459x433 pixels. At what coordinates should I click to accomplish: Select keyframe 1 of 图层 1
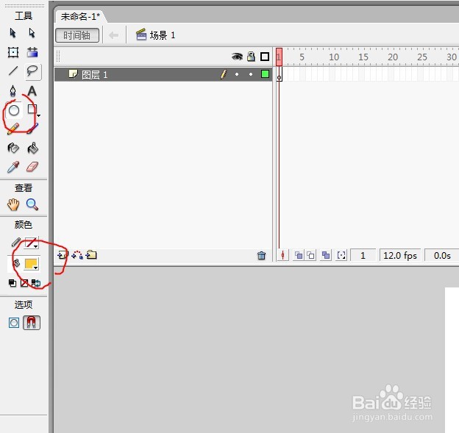click(280, 74)
